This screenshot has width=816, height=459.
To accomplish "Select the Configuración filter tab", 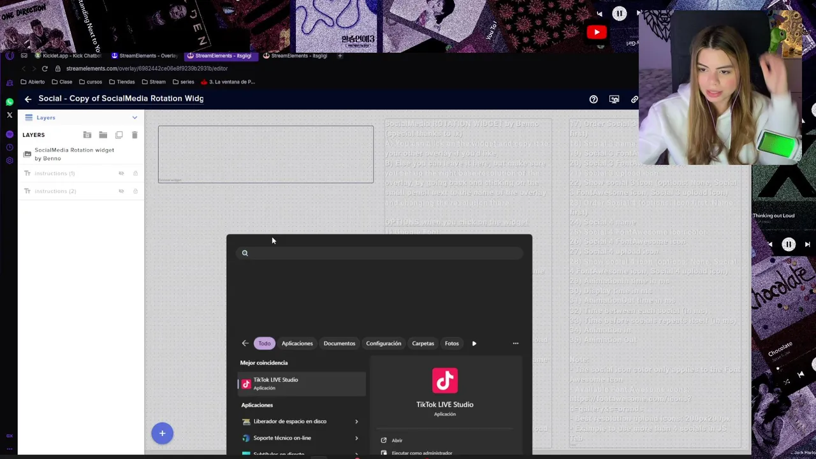I will 384,344.
